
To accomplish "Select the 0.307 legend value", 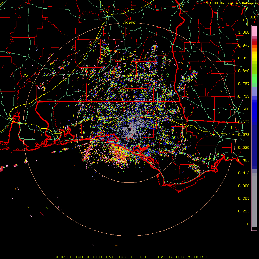I will 244,199.
